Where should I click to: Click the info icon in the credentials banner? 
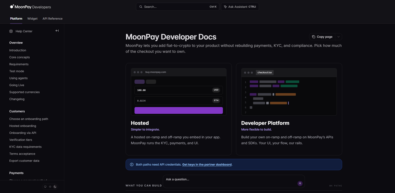click(132, 164)
